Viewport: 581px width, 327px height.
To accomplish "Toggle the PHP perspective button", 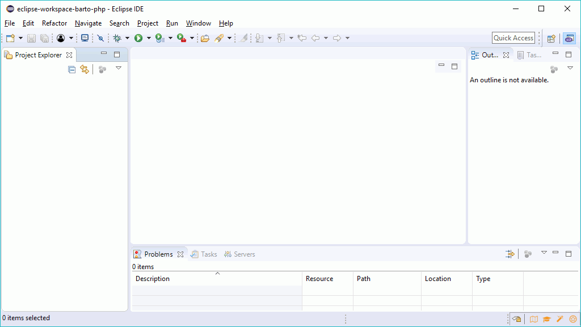I will click(570, 38).
